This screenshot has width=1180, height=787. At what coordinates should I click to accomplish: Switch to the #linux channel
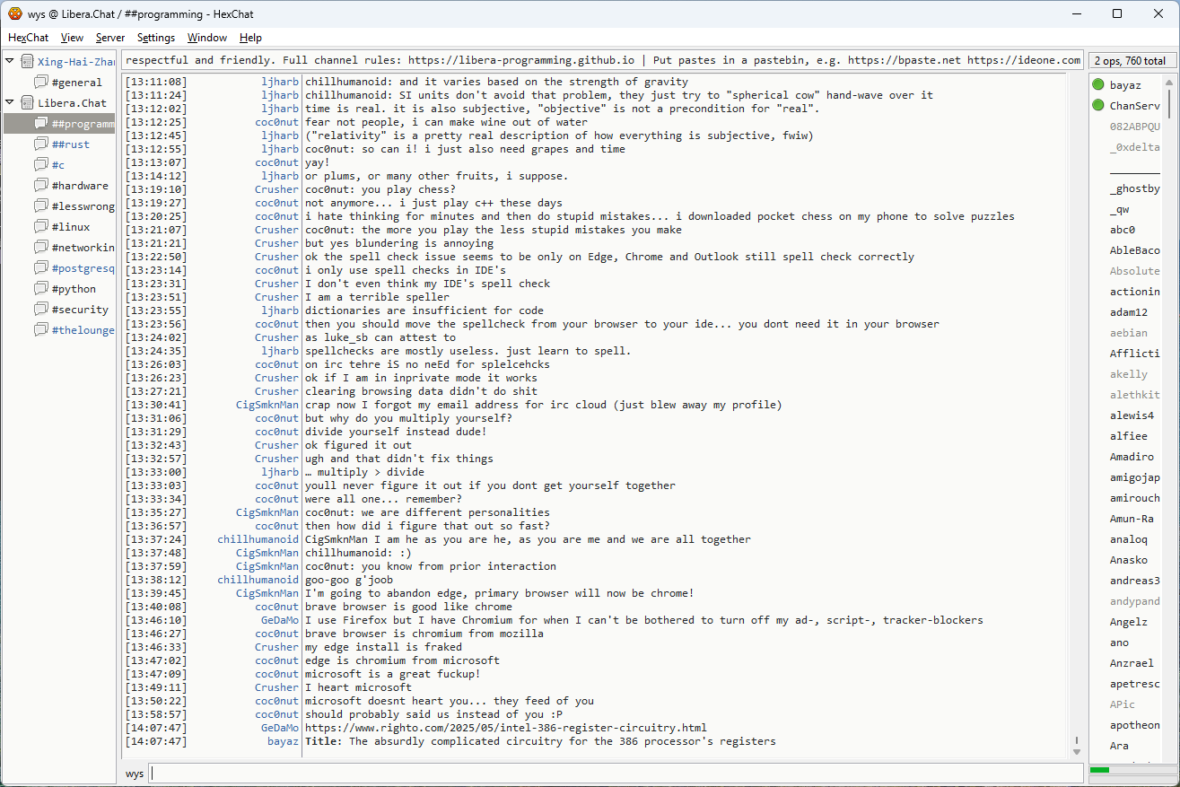(x=70, y=227)
